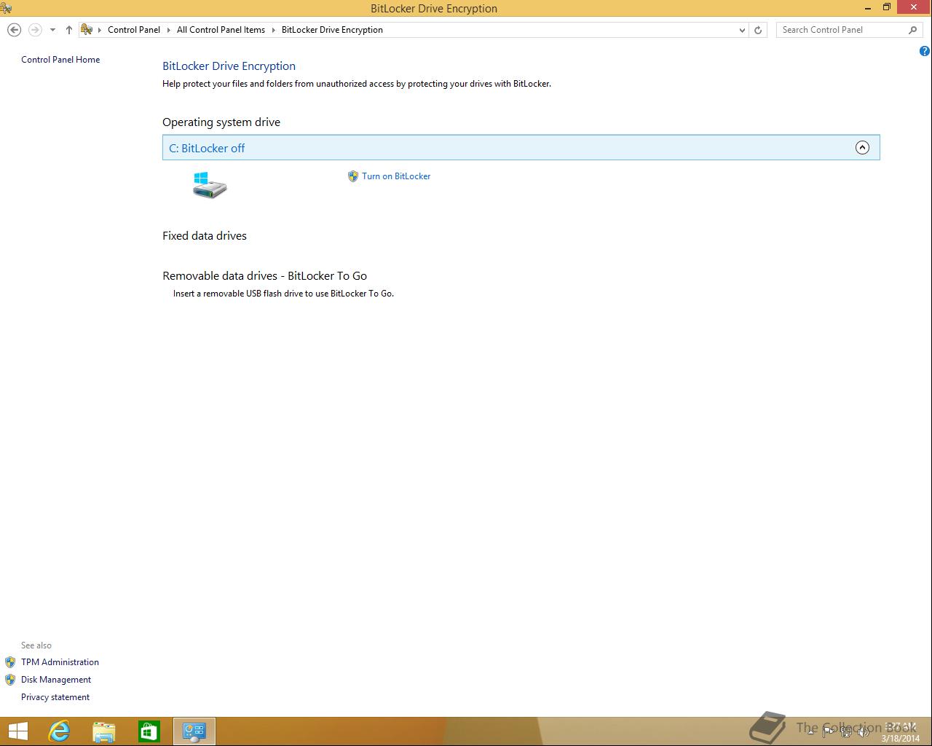The height and width of the screenshot is (746, 932).
Task: Click the title bar window icon
Action: pos(6,8)
